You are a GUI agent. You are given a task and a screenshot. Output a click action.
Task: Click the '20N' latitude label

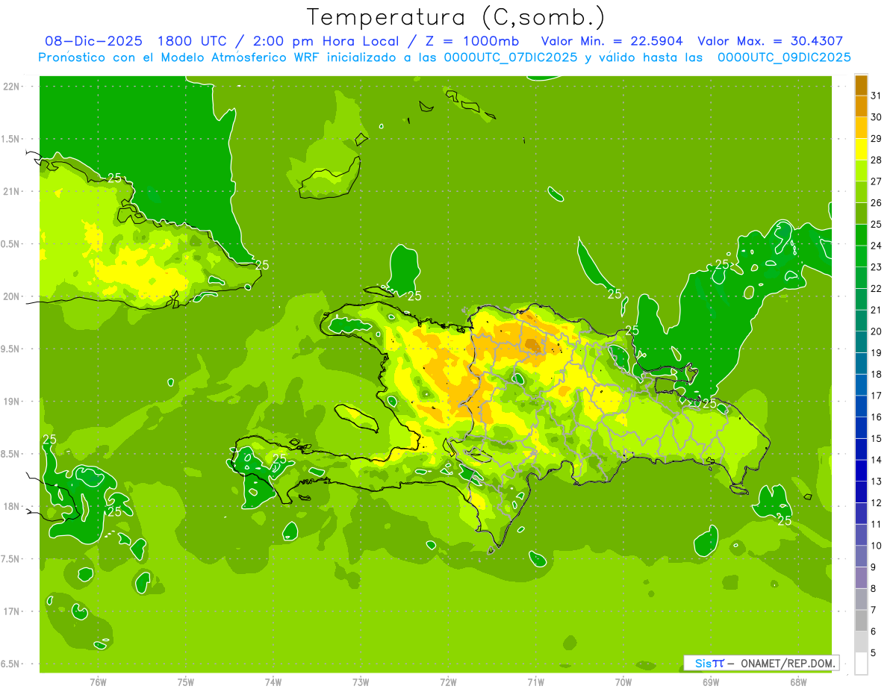click(x=11, y=296)
